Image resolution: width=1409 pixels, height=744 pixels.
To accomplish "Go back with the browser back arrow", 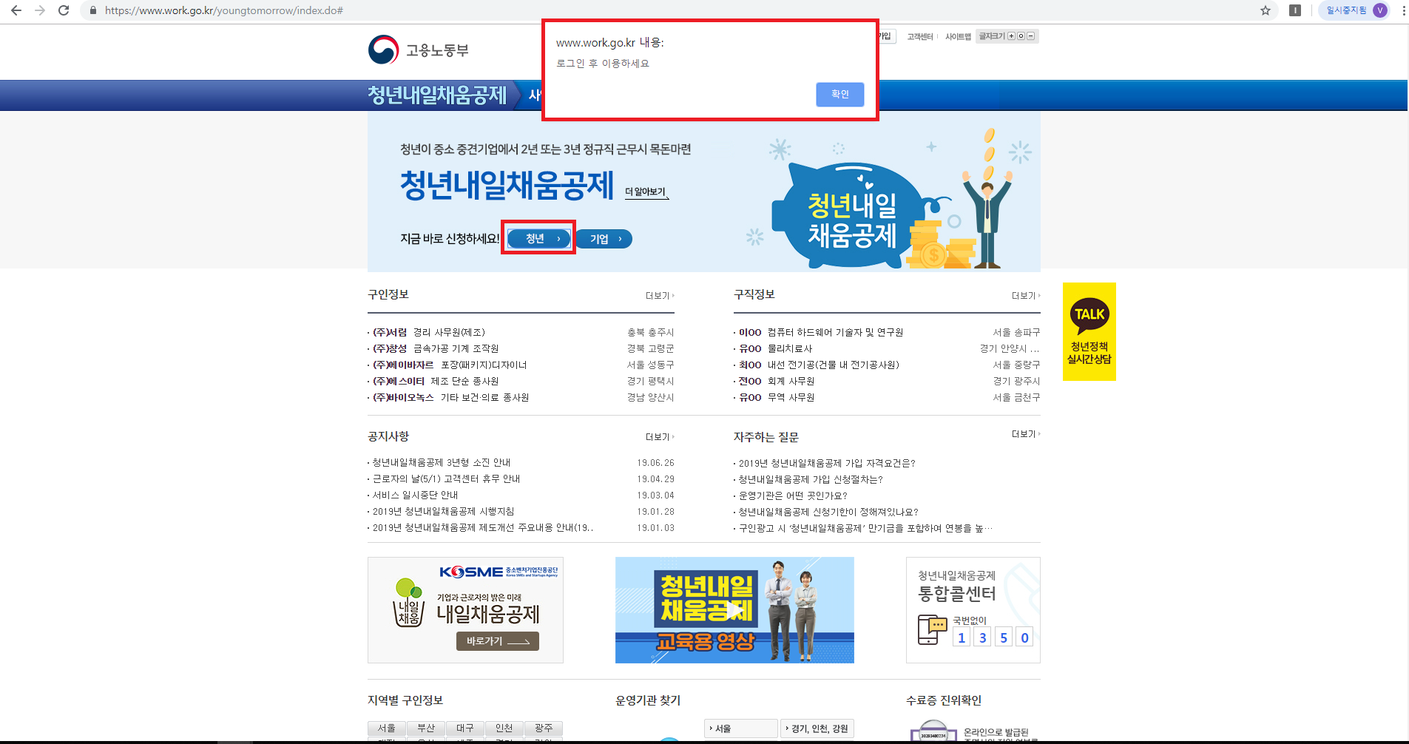I will [x=16, y=10].
